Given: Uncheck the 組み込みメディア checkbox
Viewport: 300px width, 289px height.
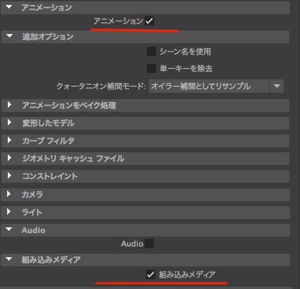Looking at the screenshot, I should click(150, 274).
